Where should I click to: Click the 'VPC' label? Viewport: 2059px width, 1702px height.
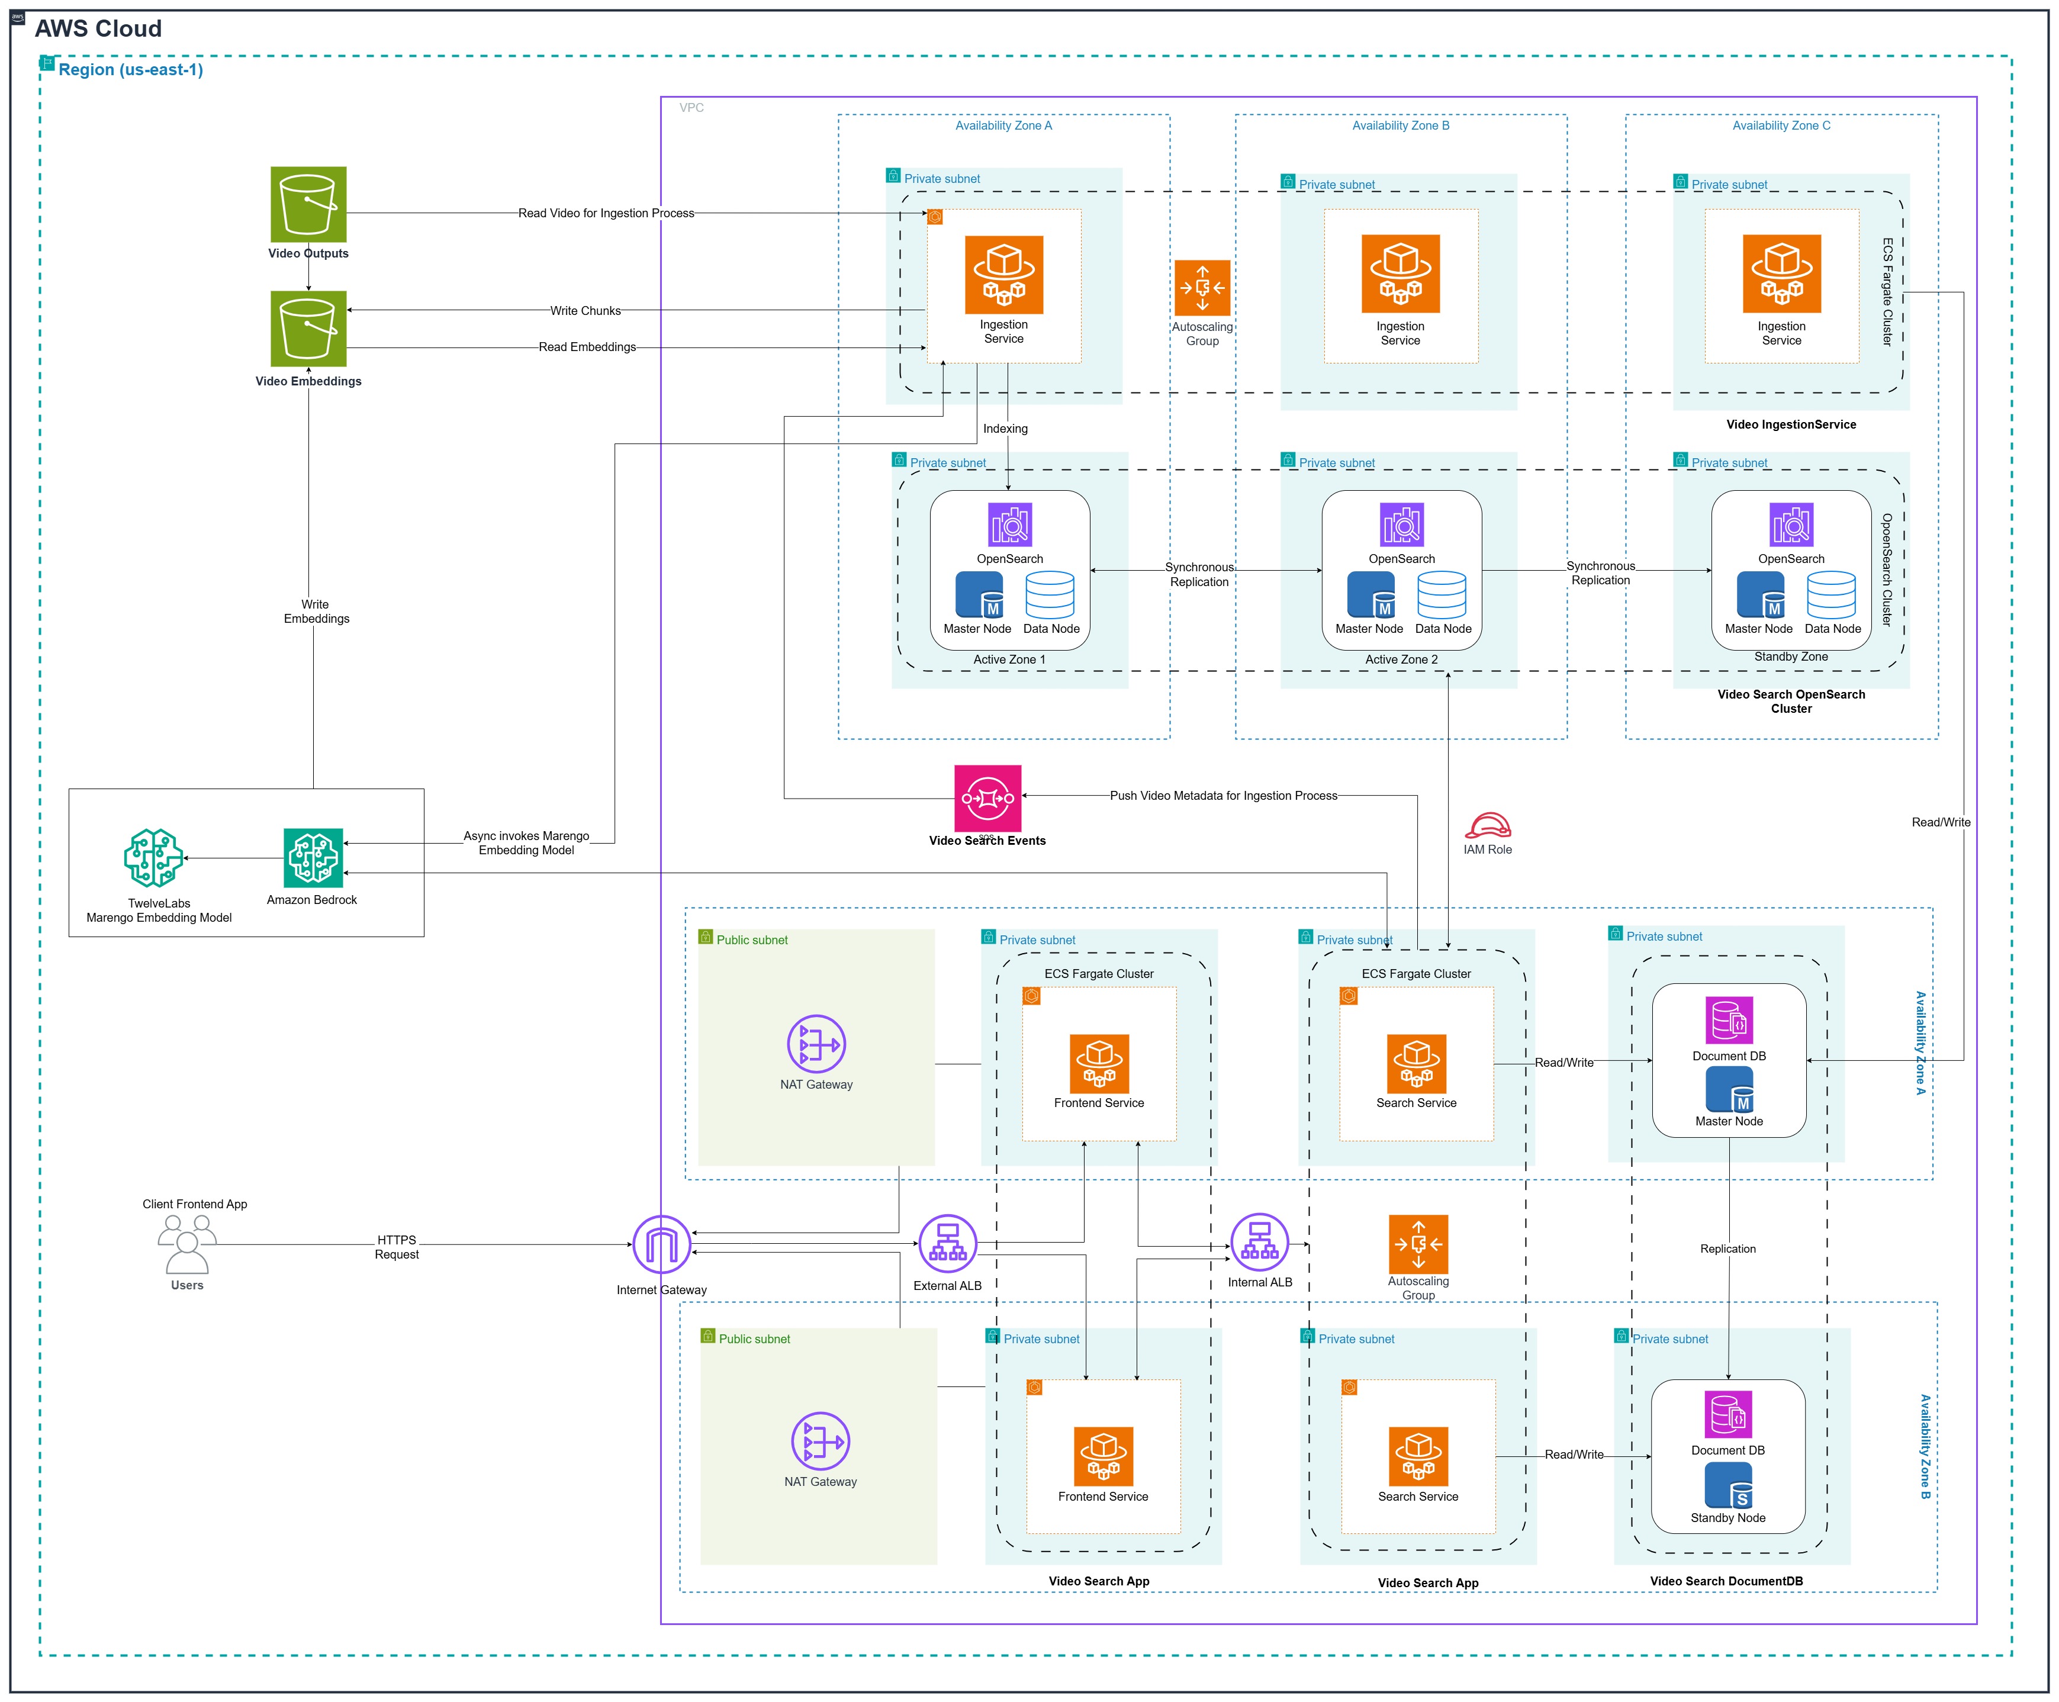pyautogui.click(x=691, y=108)
